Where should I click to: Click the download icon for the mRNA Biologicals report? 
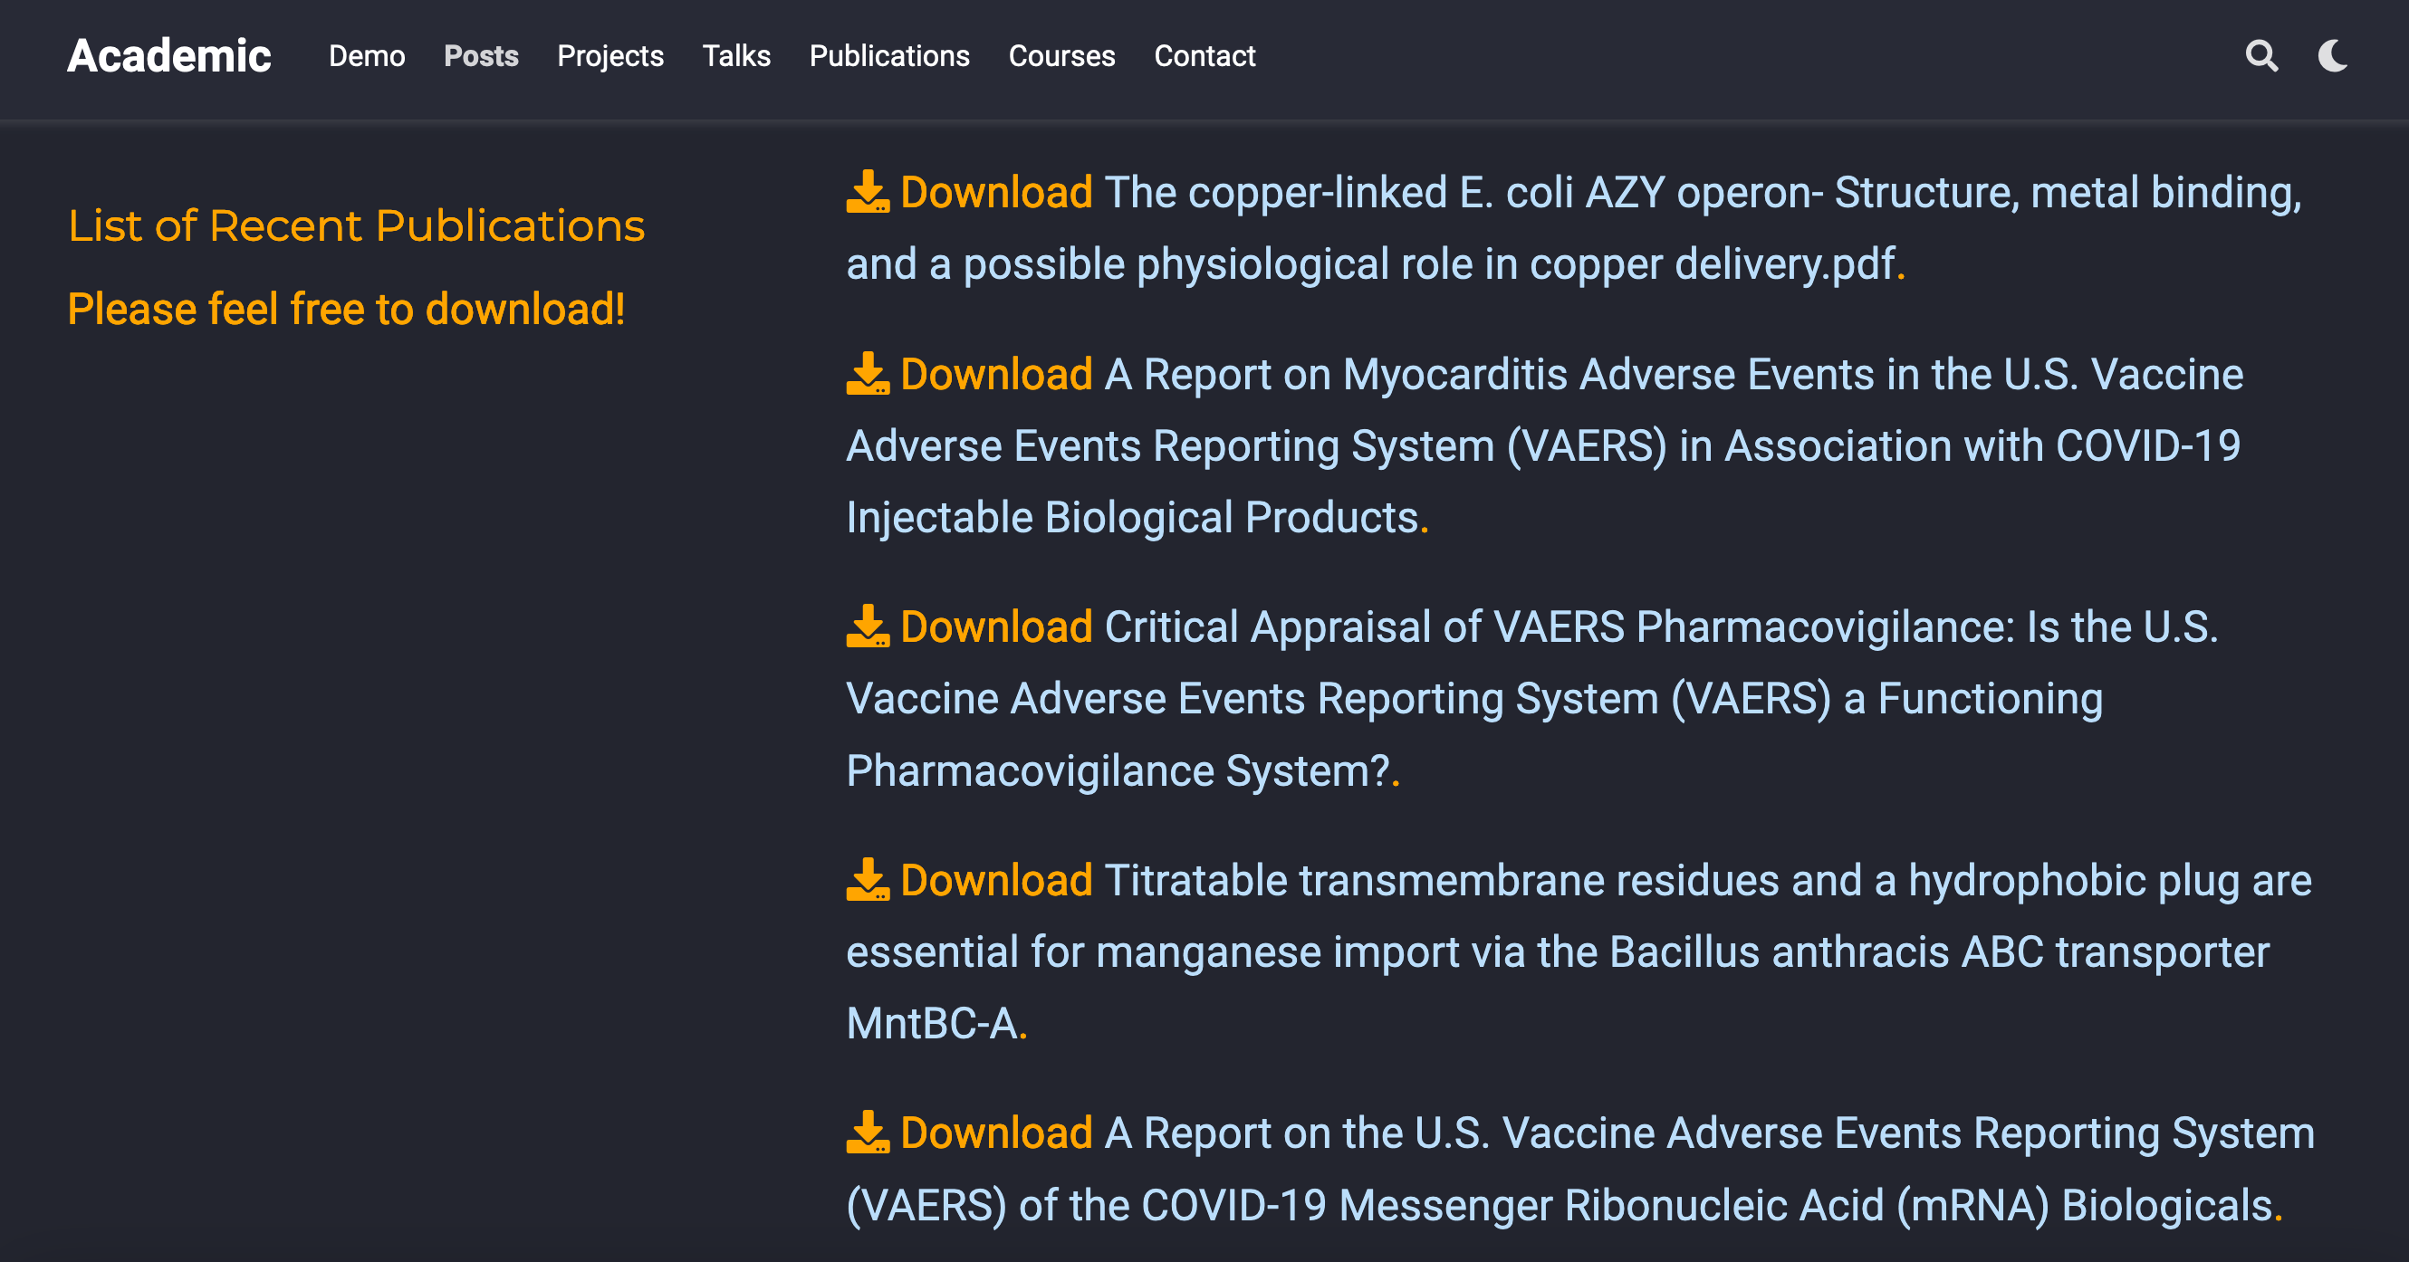click(x=868, y=1132)
